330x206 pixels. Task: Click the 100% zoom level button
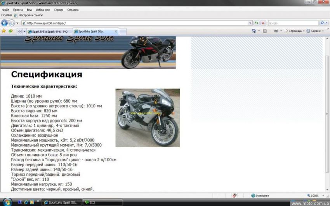(313, 196)
